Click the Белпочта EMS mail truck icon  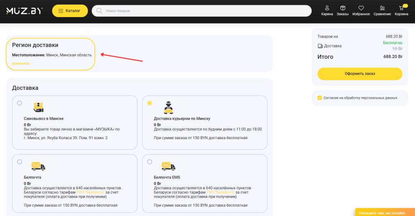click(x=168, y=166)
